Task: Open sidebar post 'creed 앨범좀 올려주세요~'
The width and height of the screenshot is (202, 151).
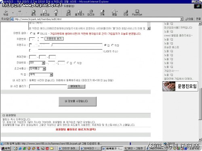Action: [x=178, y=35]
